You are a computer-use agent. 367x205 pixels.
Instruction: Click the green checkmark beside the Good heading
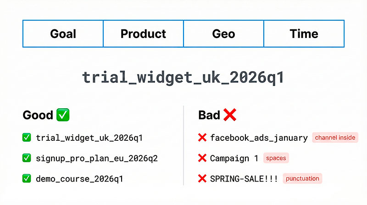coord(63,115)
